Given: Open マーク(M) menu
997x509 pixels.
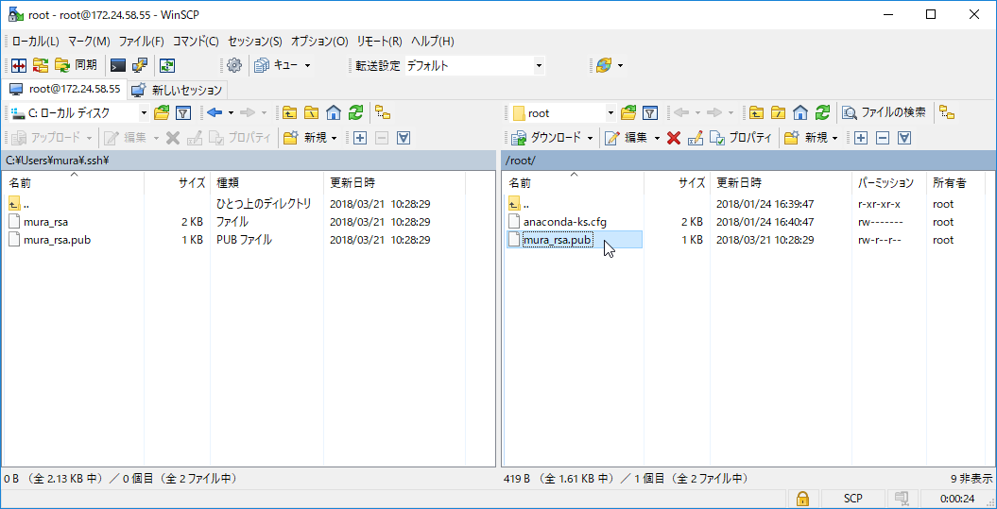Looking at the screenshot, I should tap(89, 42).
